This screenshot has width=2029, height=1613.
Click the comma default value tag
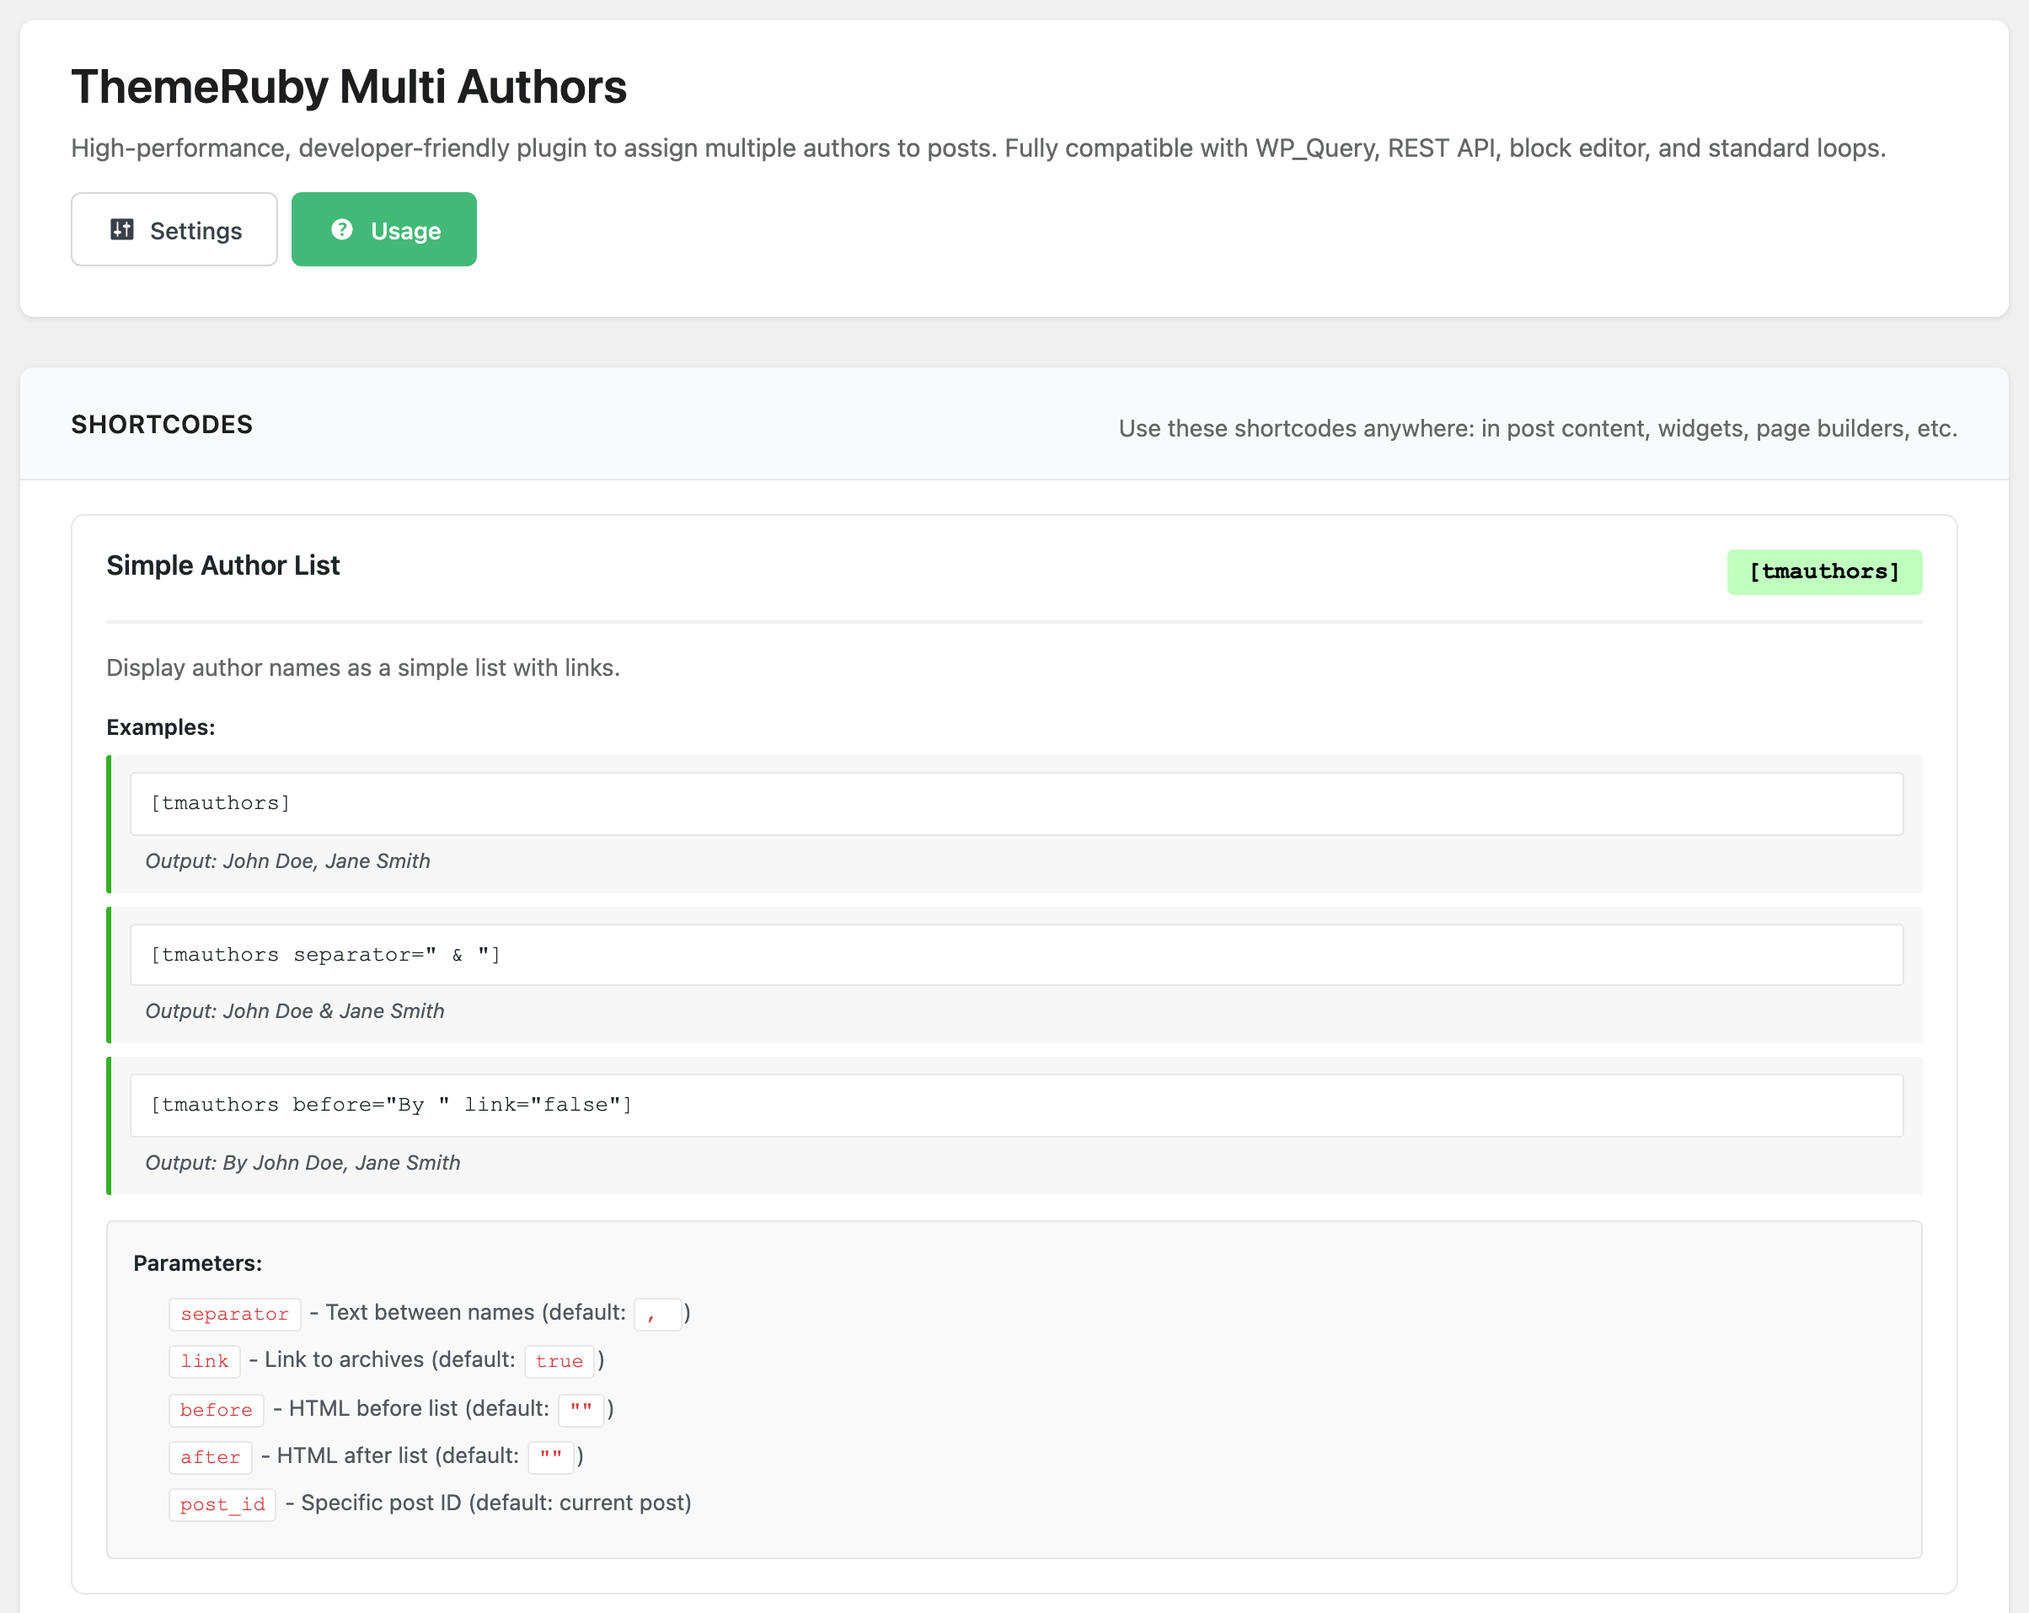tap(658, 1314)
